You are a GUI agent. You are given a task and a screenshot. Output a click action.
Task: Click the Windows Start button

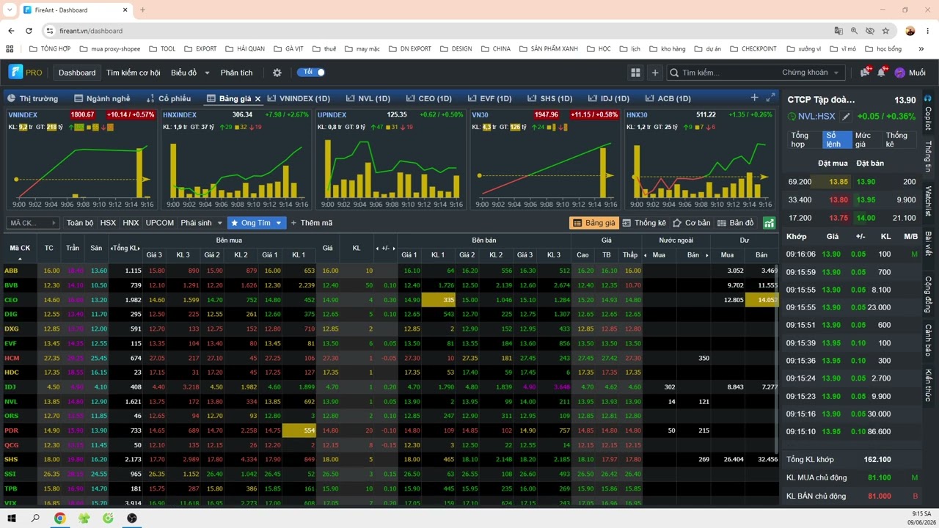tap(12, 518)
